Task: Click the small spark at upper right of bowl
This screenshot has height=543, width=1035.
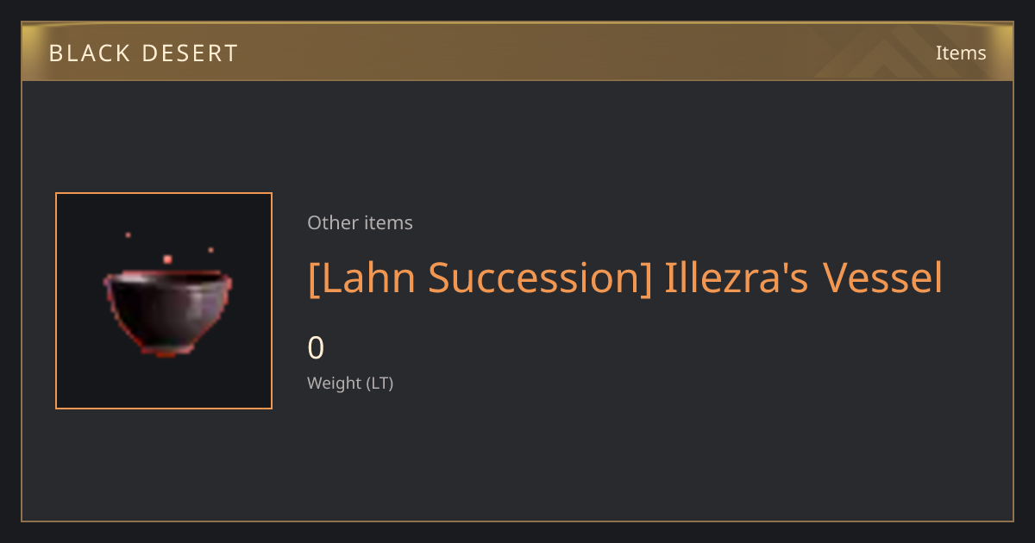Action: [x=210, y=250]
